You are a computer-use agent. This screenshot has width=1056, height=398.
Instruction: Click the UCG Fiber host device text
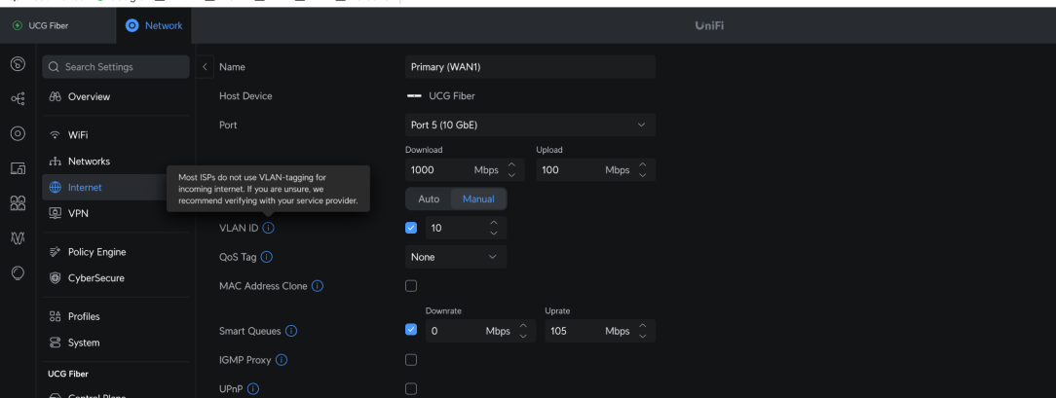452,96
